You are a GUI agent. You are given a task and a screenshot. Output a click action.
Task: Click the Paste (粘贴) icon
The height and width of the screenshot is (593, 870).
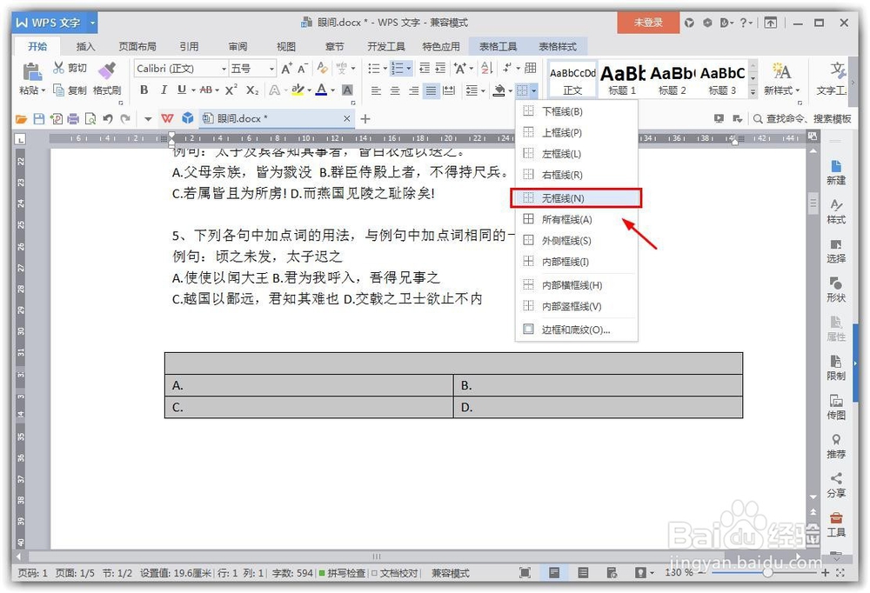coord(31,73)
